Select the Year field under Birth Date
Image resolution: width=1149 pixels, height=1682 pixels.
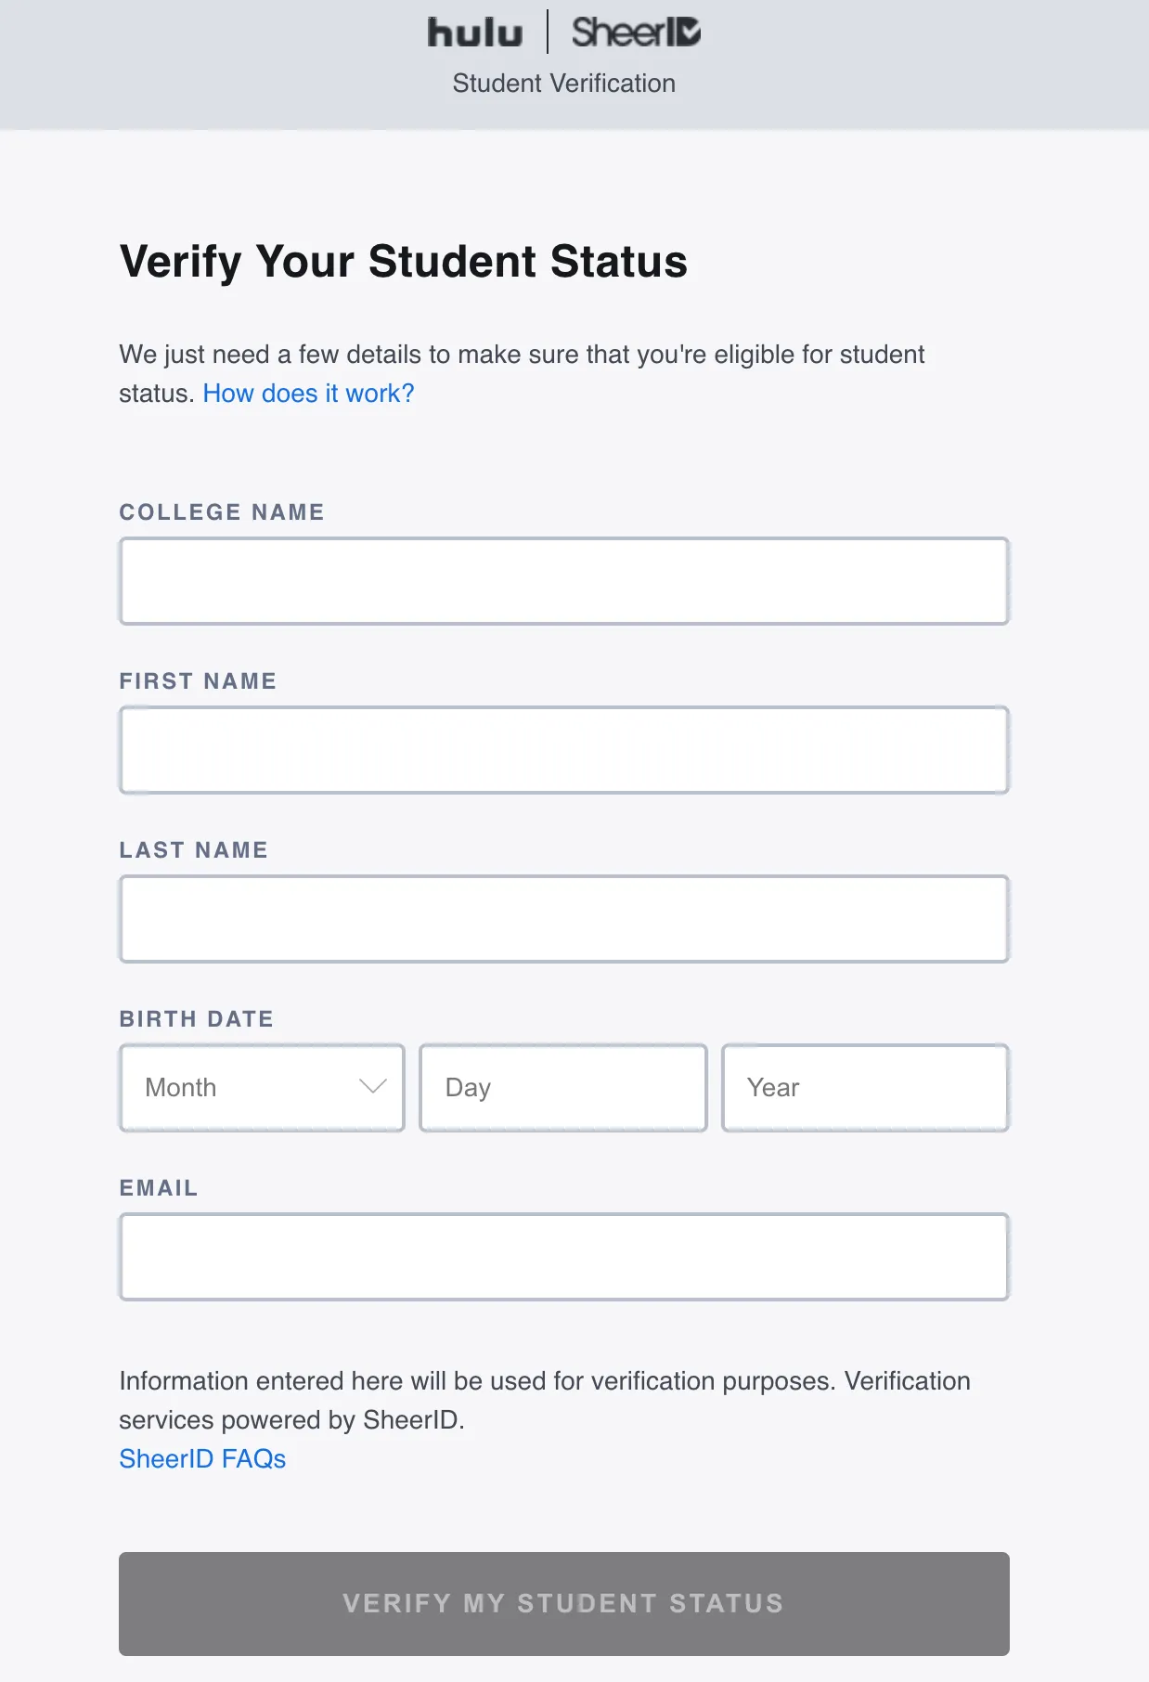865,1087
